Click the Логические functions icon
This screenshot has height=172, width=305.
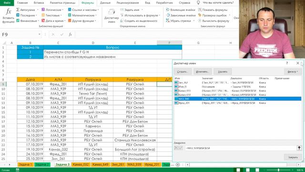[x=43, y=10]
